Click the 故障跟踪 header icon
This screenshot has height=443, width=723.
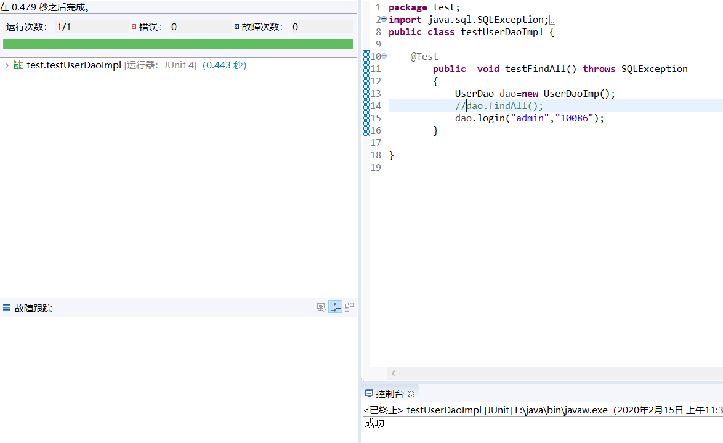click(6, 308)
